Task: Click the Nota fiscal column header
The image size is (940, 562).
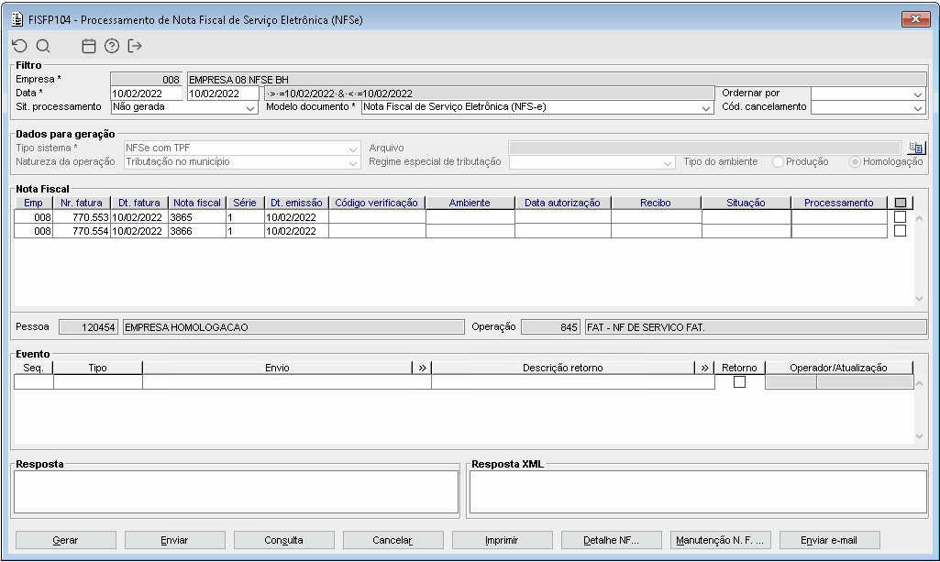Action: point(197,203)
